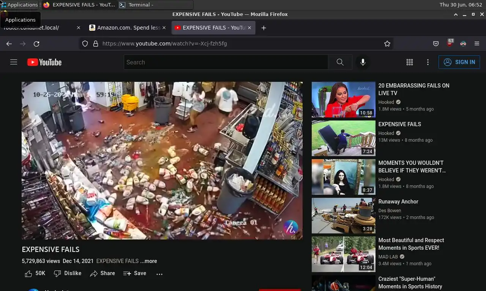Open Most Beautiful and Respect Moments title
This screenshot has width=486, height=291.
[411, 244]
